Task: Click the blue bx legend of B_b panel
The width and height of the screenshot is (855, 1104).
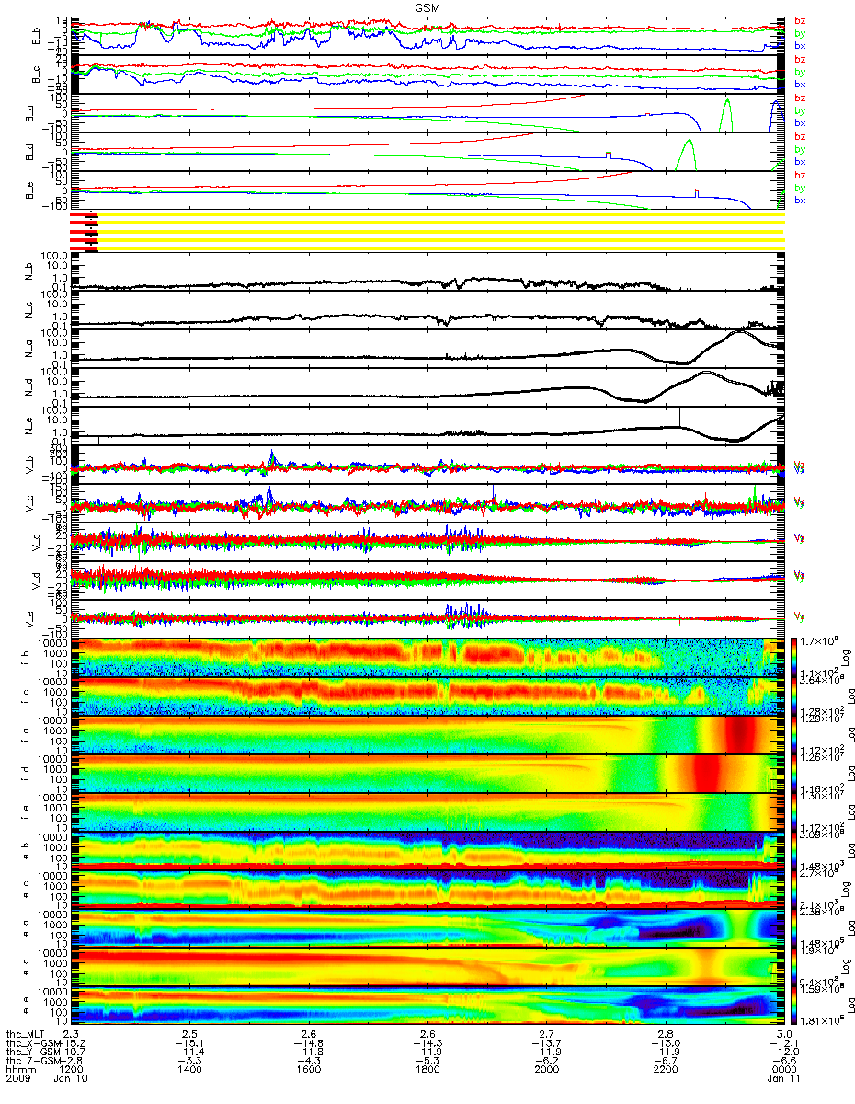Action: 800,45
